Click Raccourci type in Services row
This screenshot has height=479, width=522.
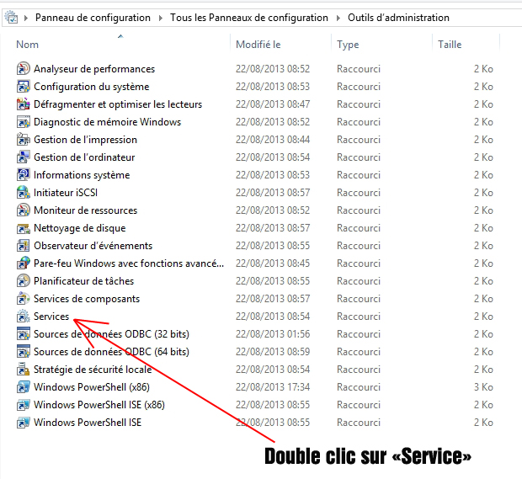[359, 317]
